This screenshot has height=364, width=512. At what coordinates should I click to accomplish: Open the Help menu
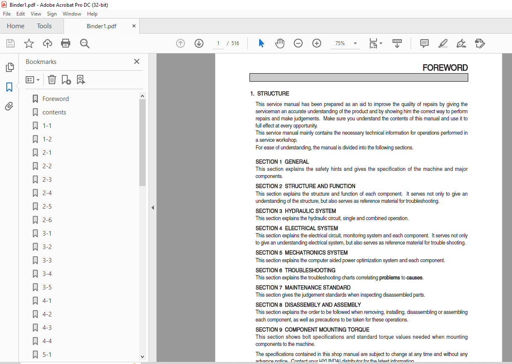pyautogui.click(x=92, y=14)
